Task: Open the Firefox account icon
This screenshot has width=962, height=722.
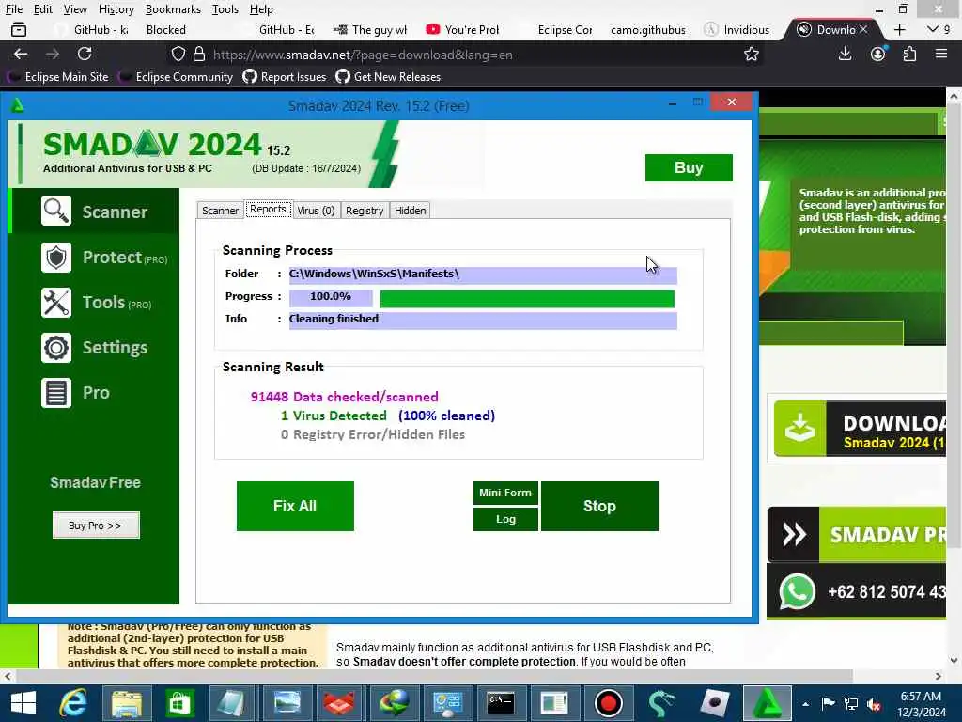Action: tap(878, 54)
